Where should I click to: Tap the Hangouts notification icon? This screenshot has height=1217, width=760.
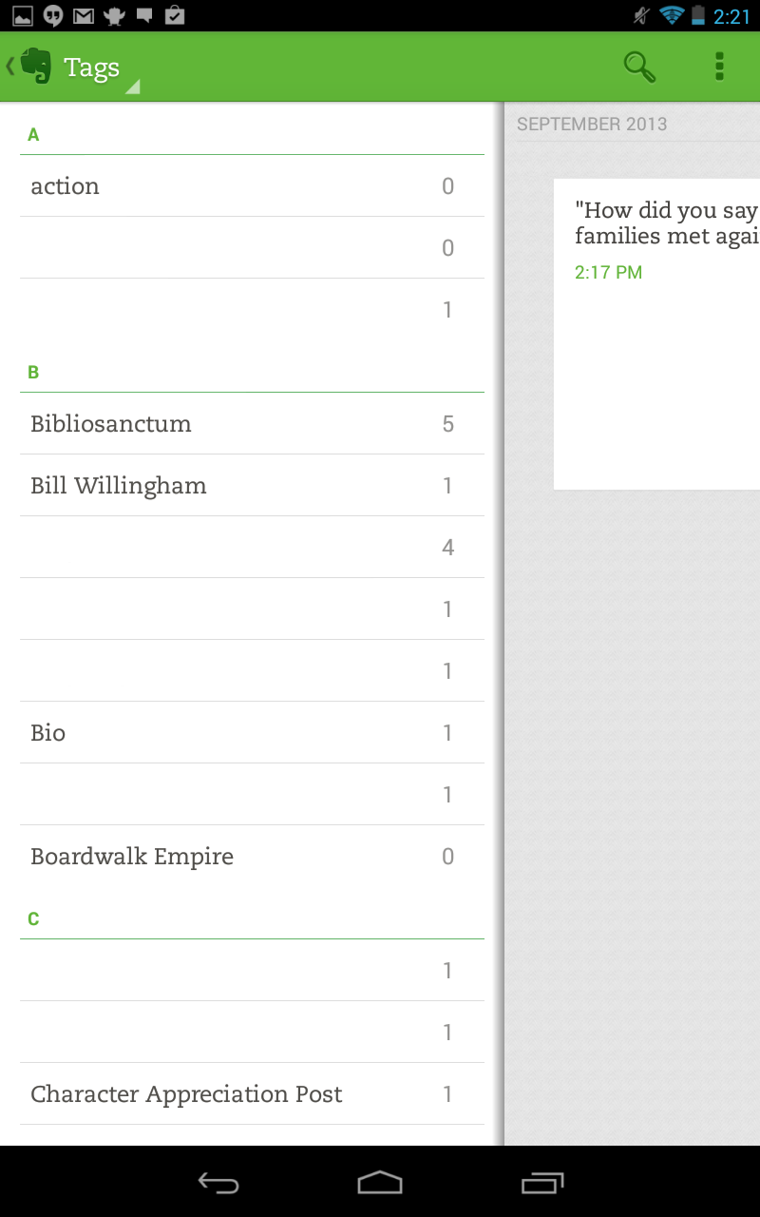point(53,16)
